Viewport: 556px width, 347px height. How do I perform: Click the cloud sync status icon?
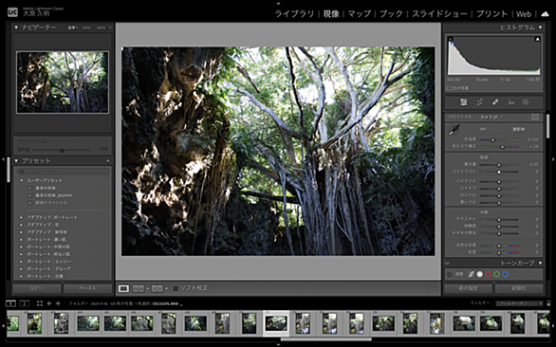[545, 14]
